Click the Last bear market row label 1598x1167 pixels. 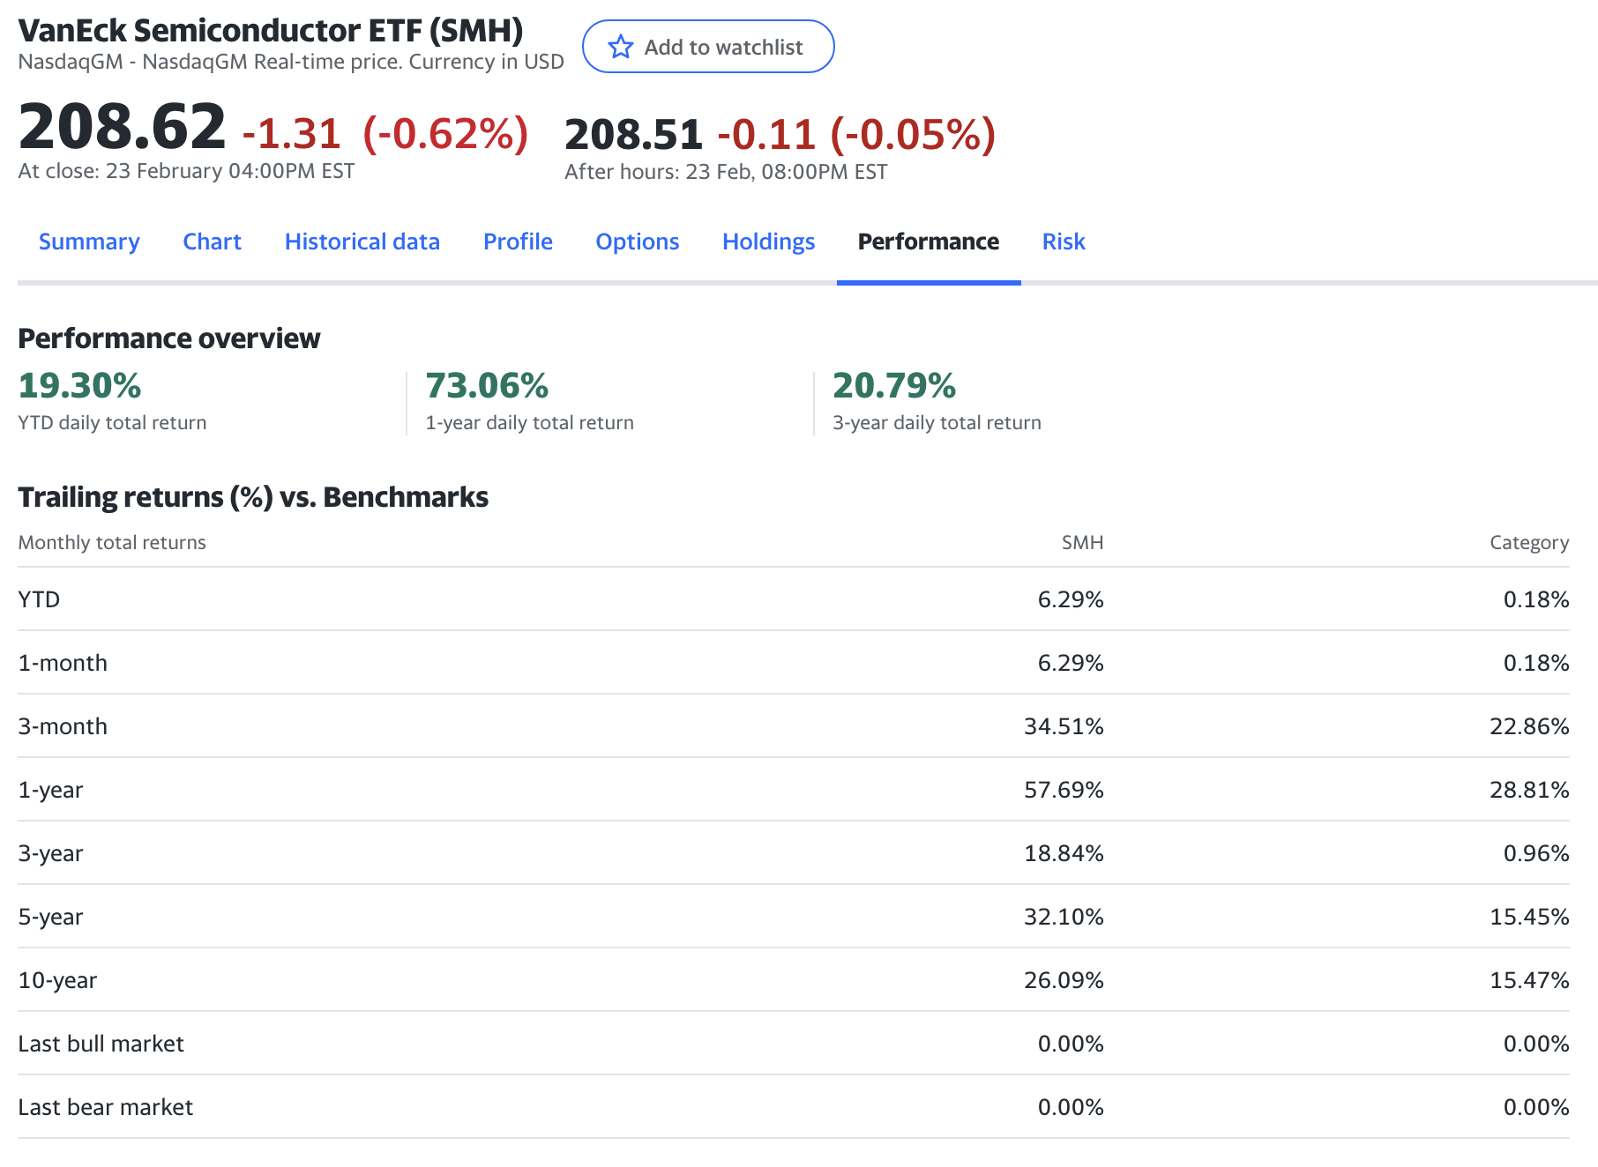coord(105,1107)
